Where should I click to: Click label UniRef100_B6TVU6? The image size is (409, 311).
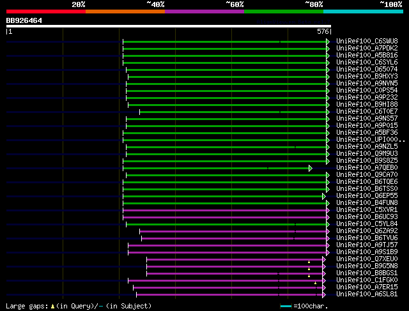(x=367, y=238)
